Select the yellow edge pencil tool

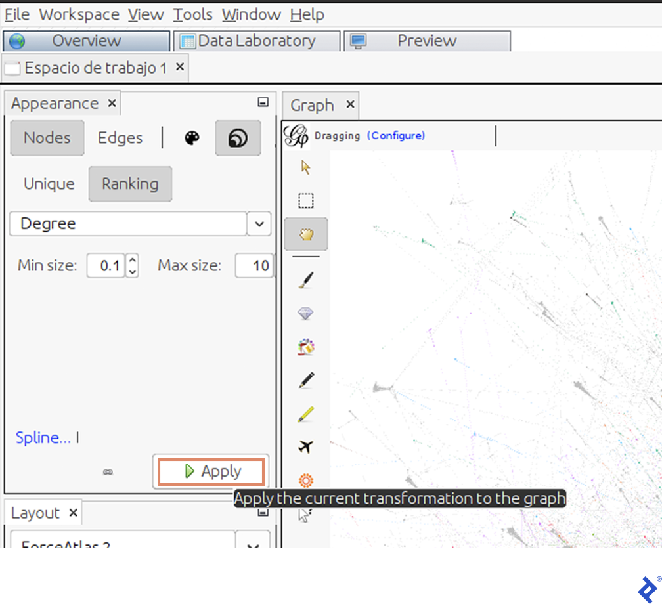pyautogui.click(x=305, y=414)
